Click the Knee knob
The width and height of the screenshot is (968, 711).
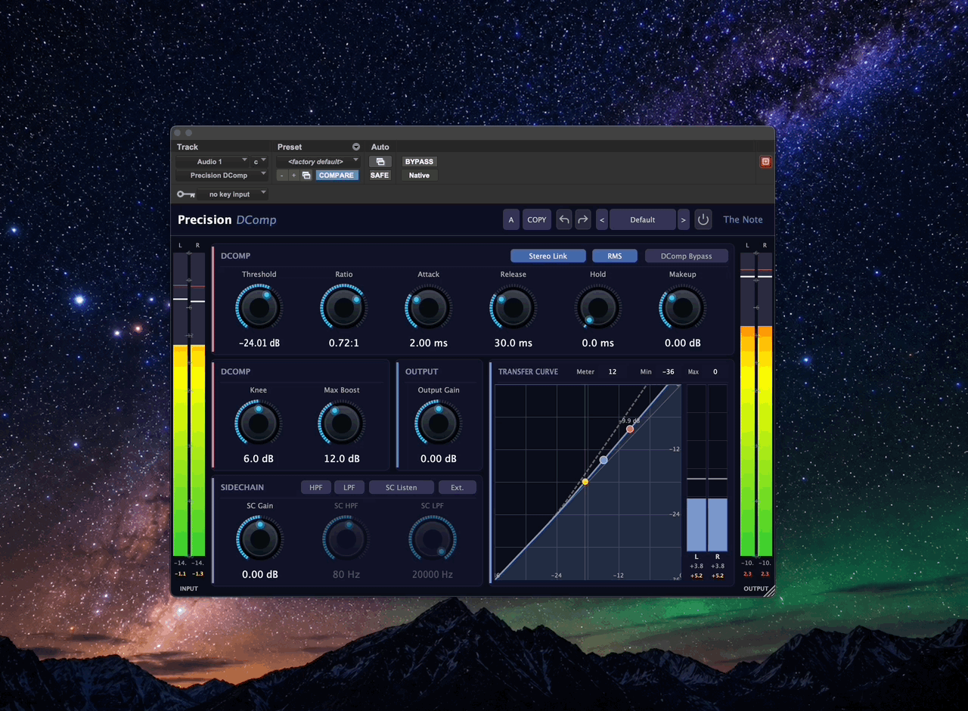[x=258, y=424]
